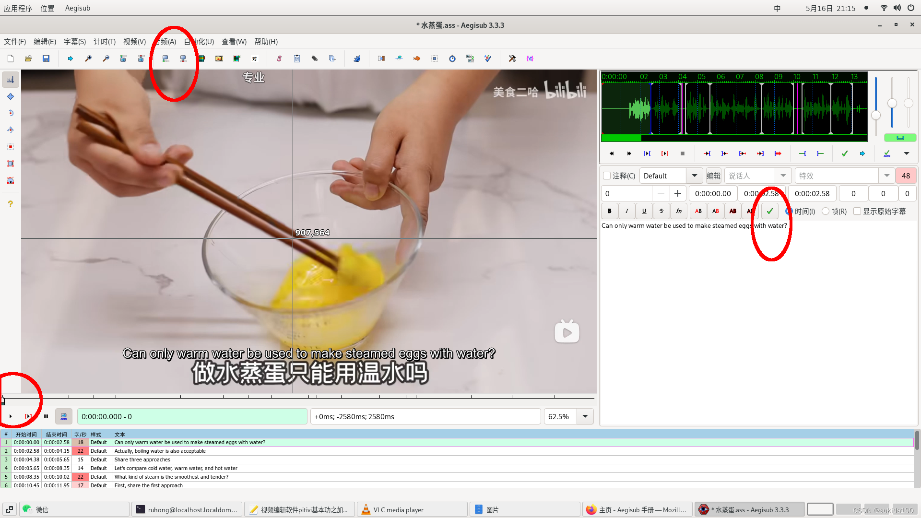This screenshot has height=518, width=921.
Task: Click the bold formatting button
Action: pyautogui.click(x=610, y=211)
